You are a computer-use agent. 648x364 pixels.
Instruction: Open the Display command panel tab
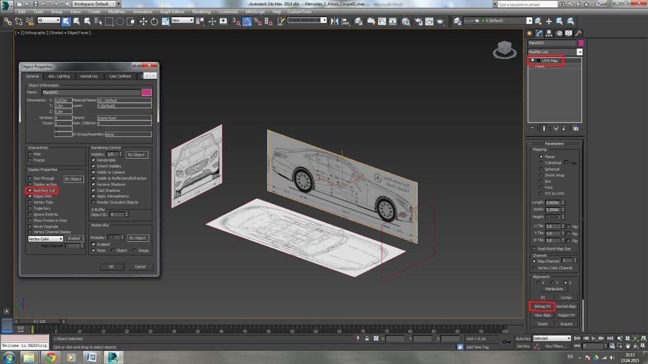pyautogui.click(x=569, y=33)
